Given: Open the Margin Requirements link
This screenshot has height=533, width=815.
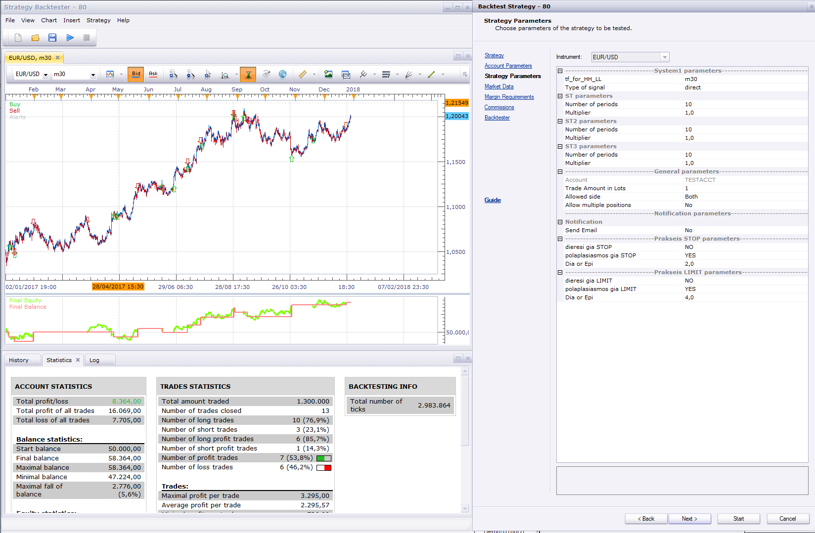Looking at the screenshot, I should [509, 97].
